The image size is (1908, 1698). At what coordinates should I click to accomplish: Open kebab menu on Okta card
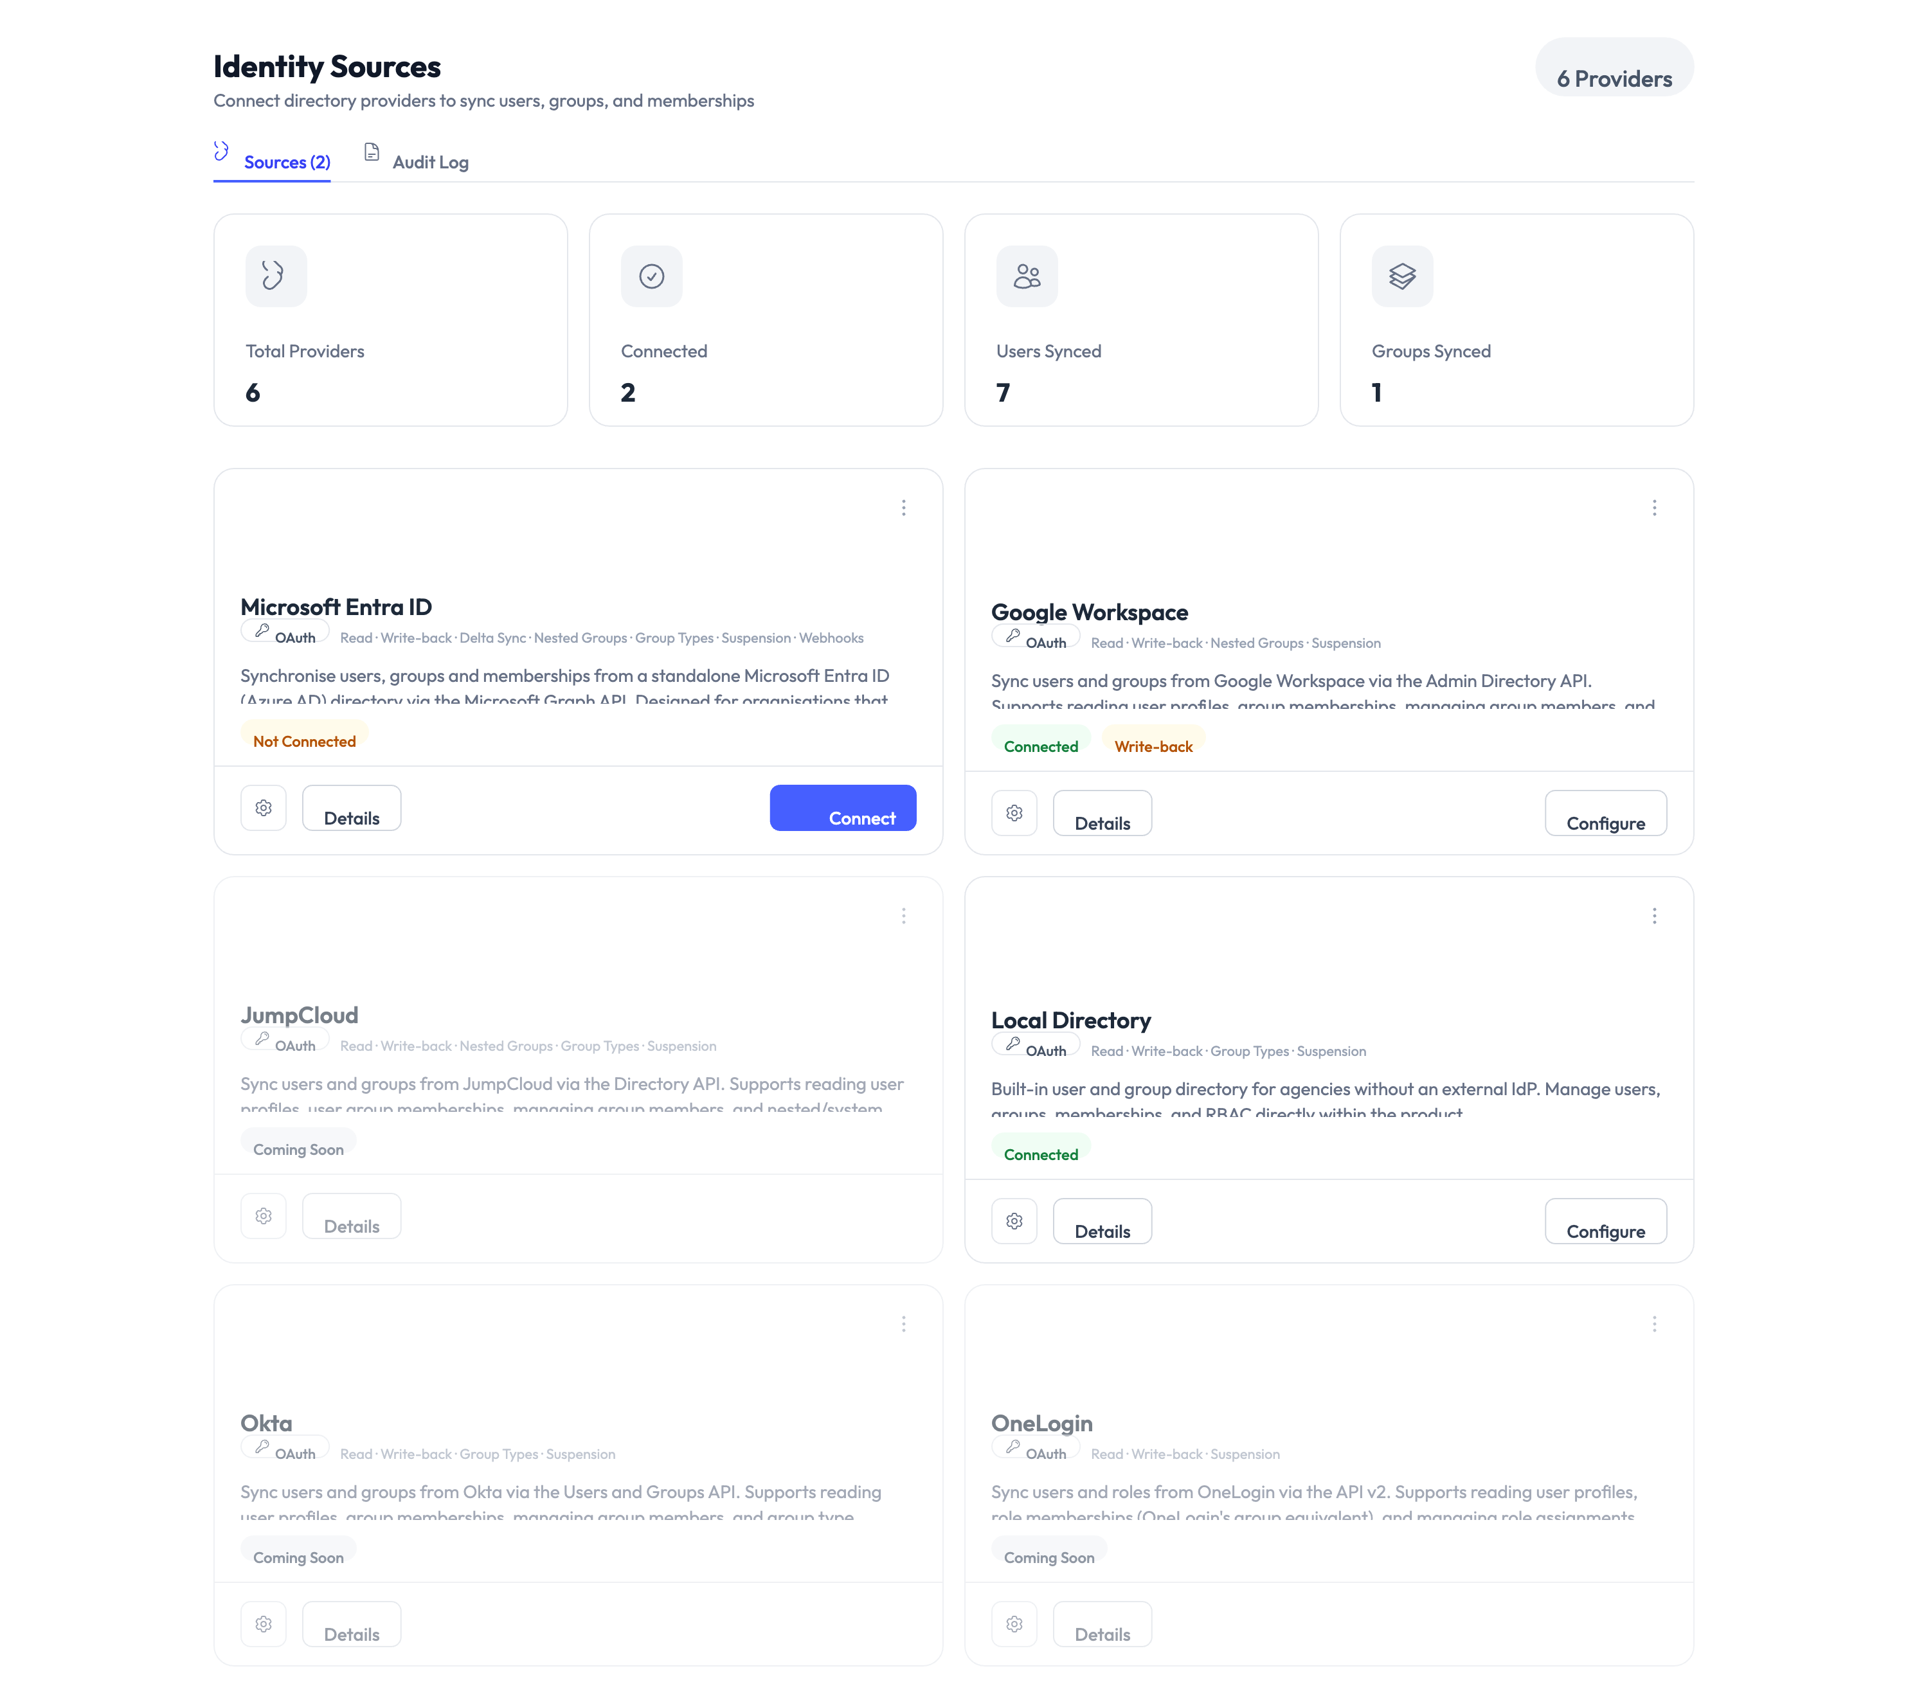(904, 1324)
